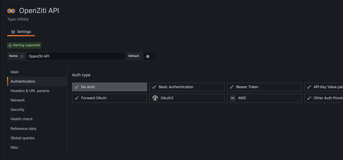Image resolution: width=343 pixels, height=160 pixels.
Task: Click the AWS logo icon on the AWS option
Action: 232,98
